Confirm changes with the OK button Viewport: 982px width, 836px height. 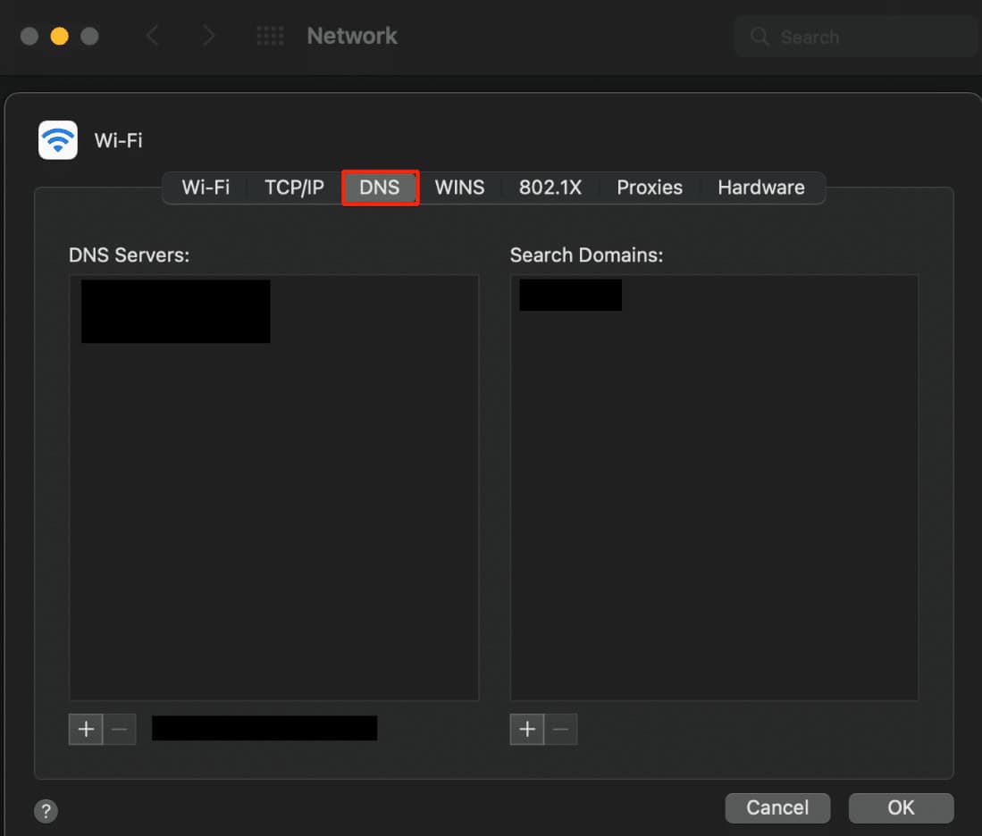[901, 807]
